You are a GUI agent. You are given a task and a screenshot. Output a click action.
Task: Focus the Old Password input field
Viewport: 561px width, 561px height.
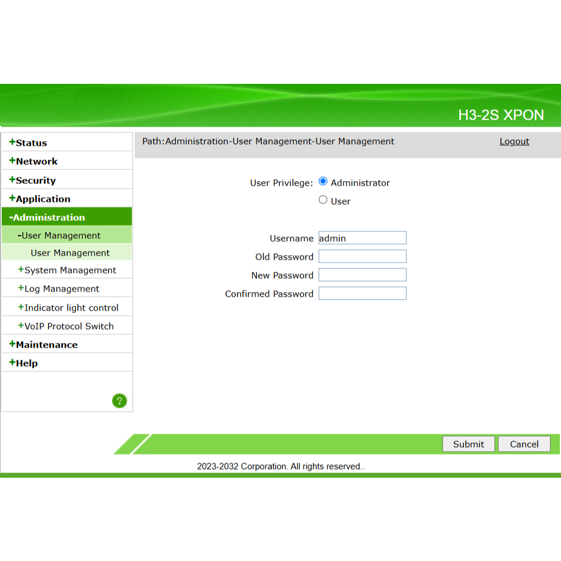coord(362,256)
